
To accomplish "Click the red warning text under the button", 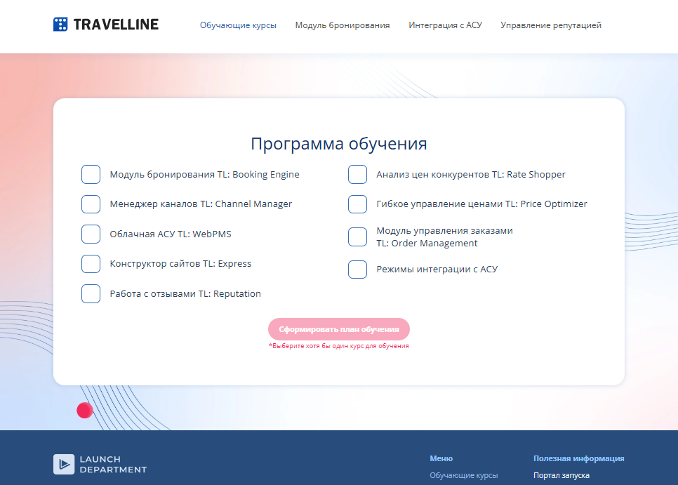I will [x=338, y=346].
